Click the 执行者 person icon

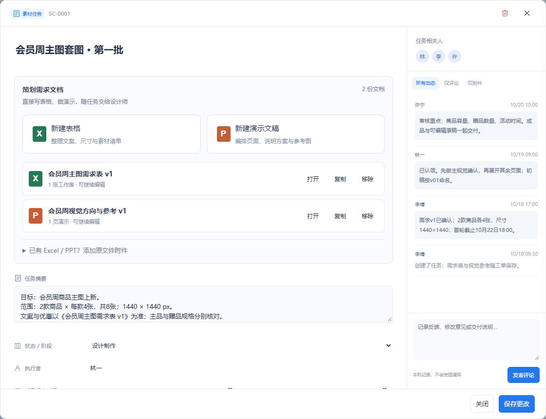[18, 368]
